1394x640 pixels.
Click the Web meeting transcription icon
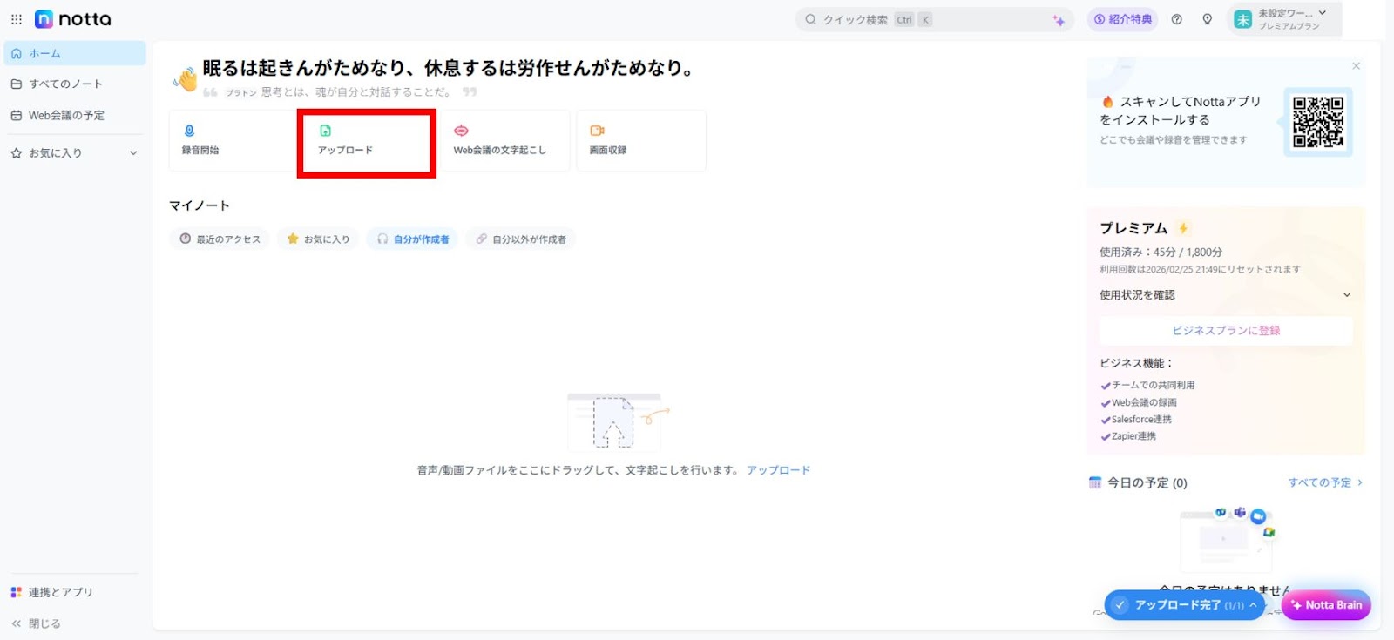pyautogui.click(x=461, y=131)
